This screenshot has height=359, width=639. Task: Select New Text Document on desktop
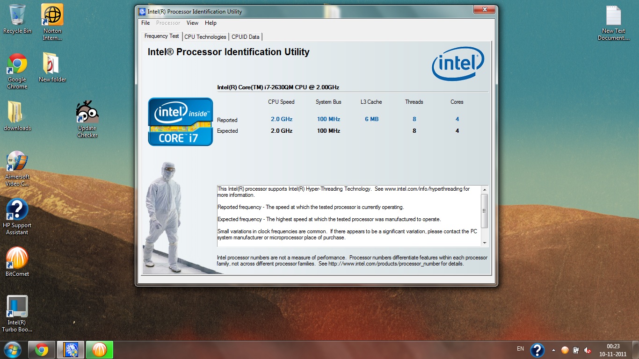pyautogui.click(x=613, y=22)
